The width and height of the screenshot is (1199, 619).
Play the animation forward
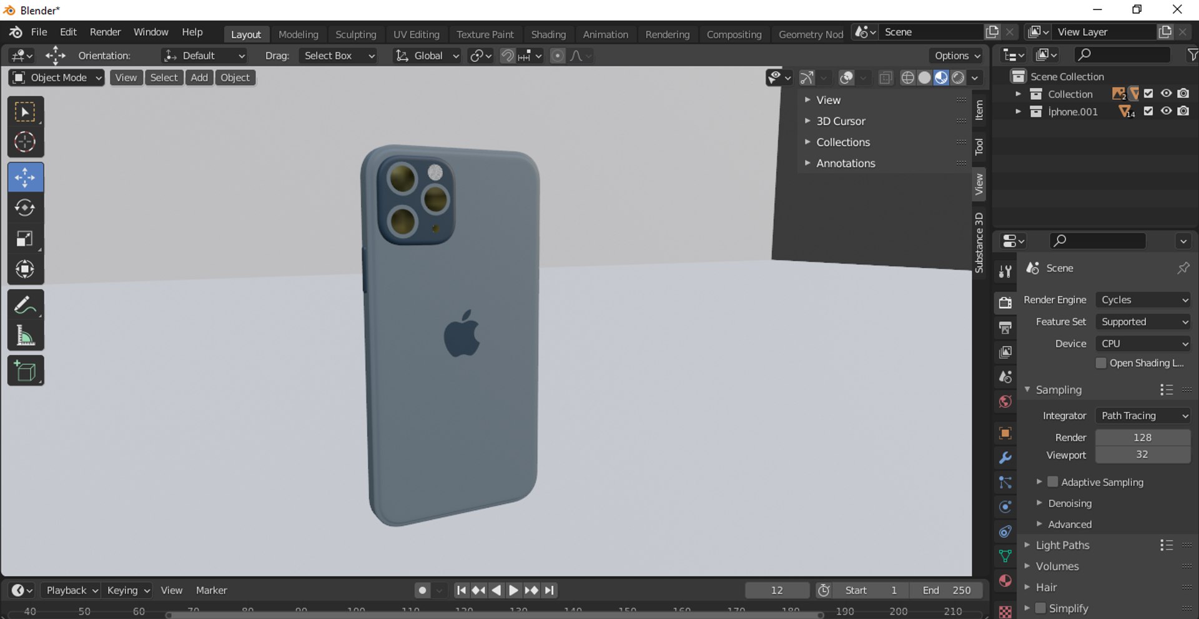point(513,590)
